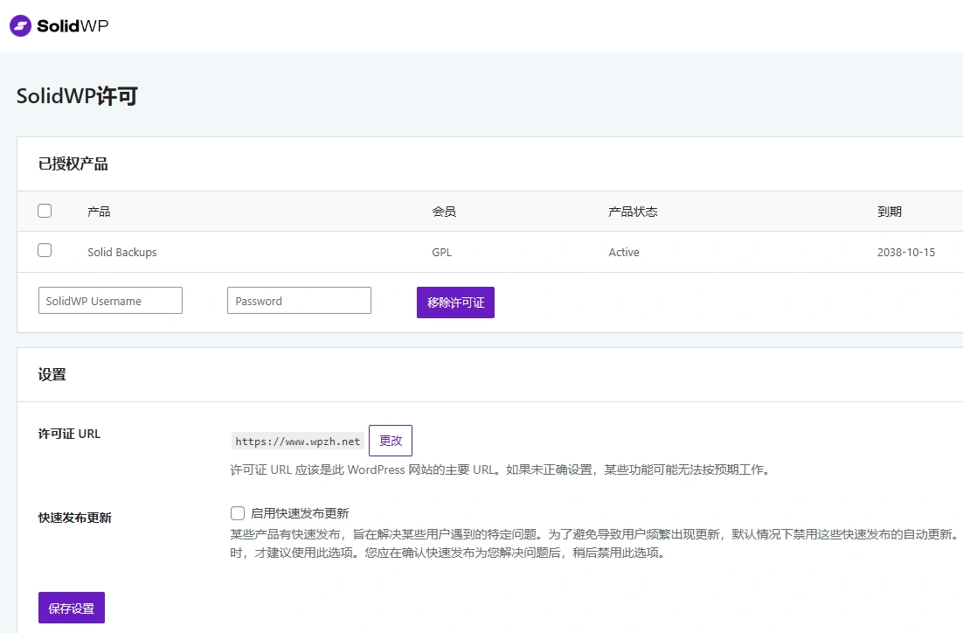Click the 到期 column header

click(x=890, y=211)
